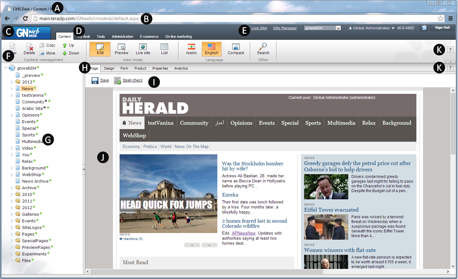Toggle the English language button
This screenshot has height=279, width=458.
[212, 49]
